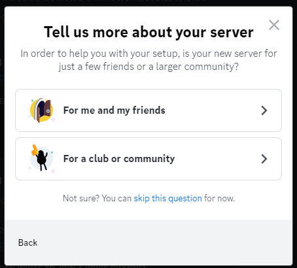This screenshot has width=297, height=268.
Task: Click the dimmed backdrop above the dialog
Action: click(x=148, y=3)
